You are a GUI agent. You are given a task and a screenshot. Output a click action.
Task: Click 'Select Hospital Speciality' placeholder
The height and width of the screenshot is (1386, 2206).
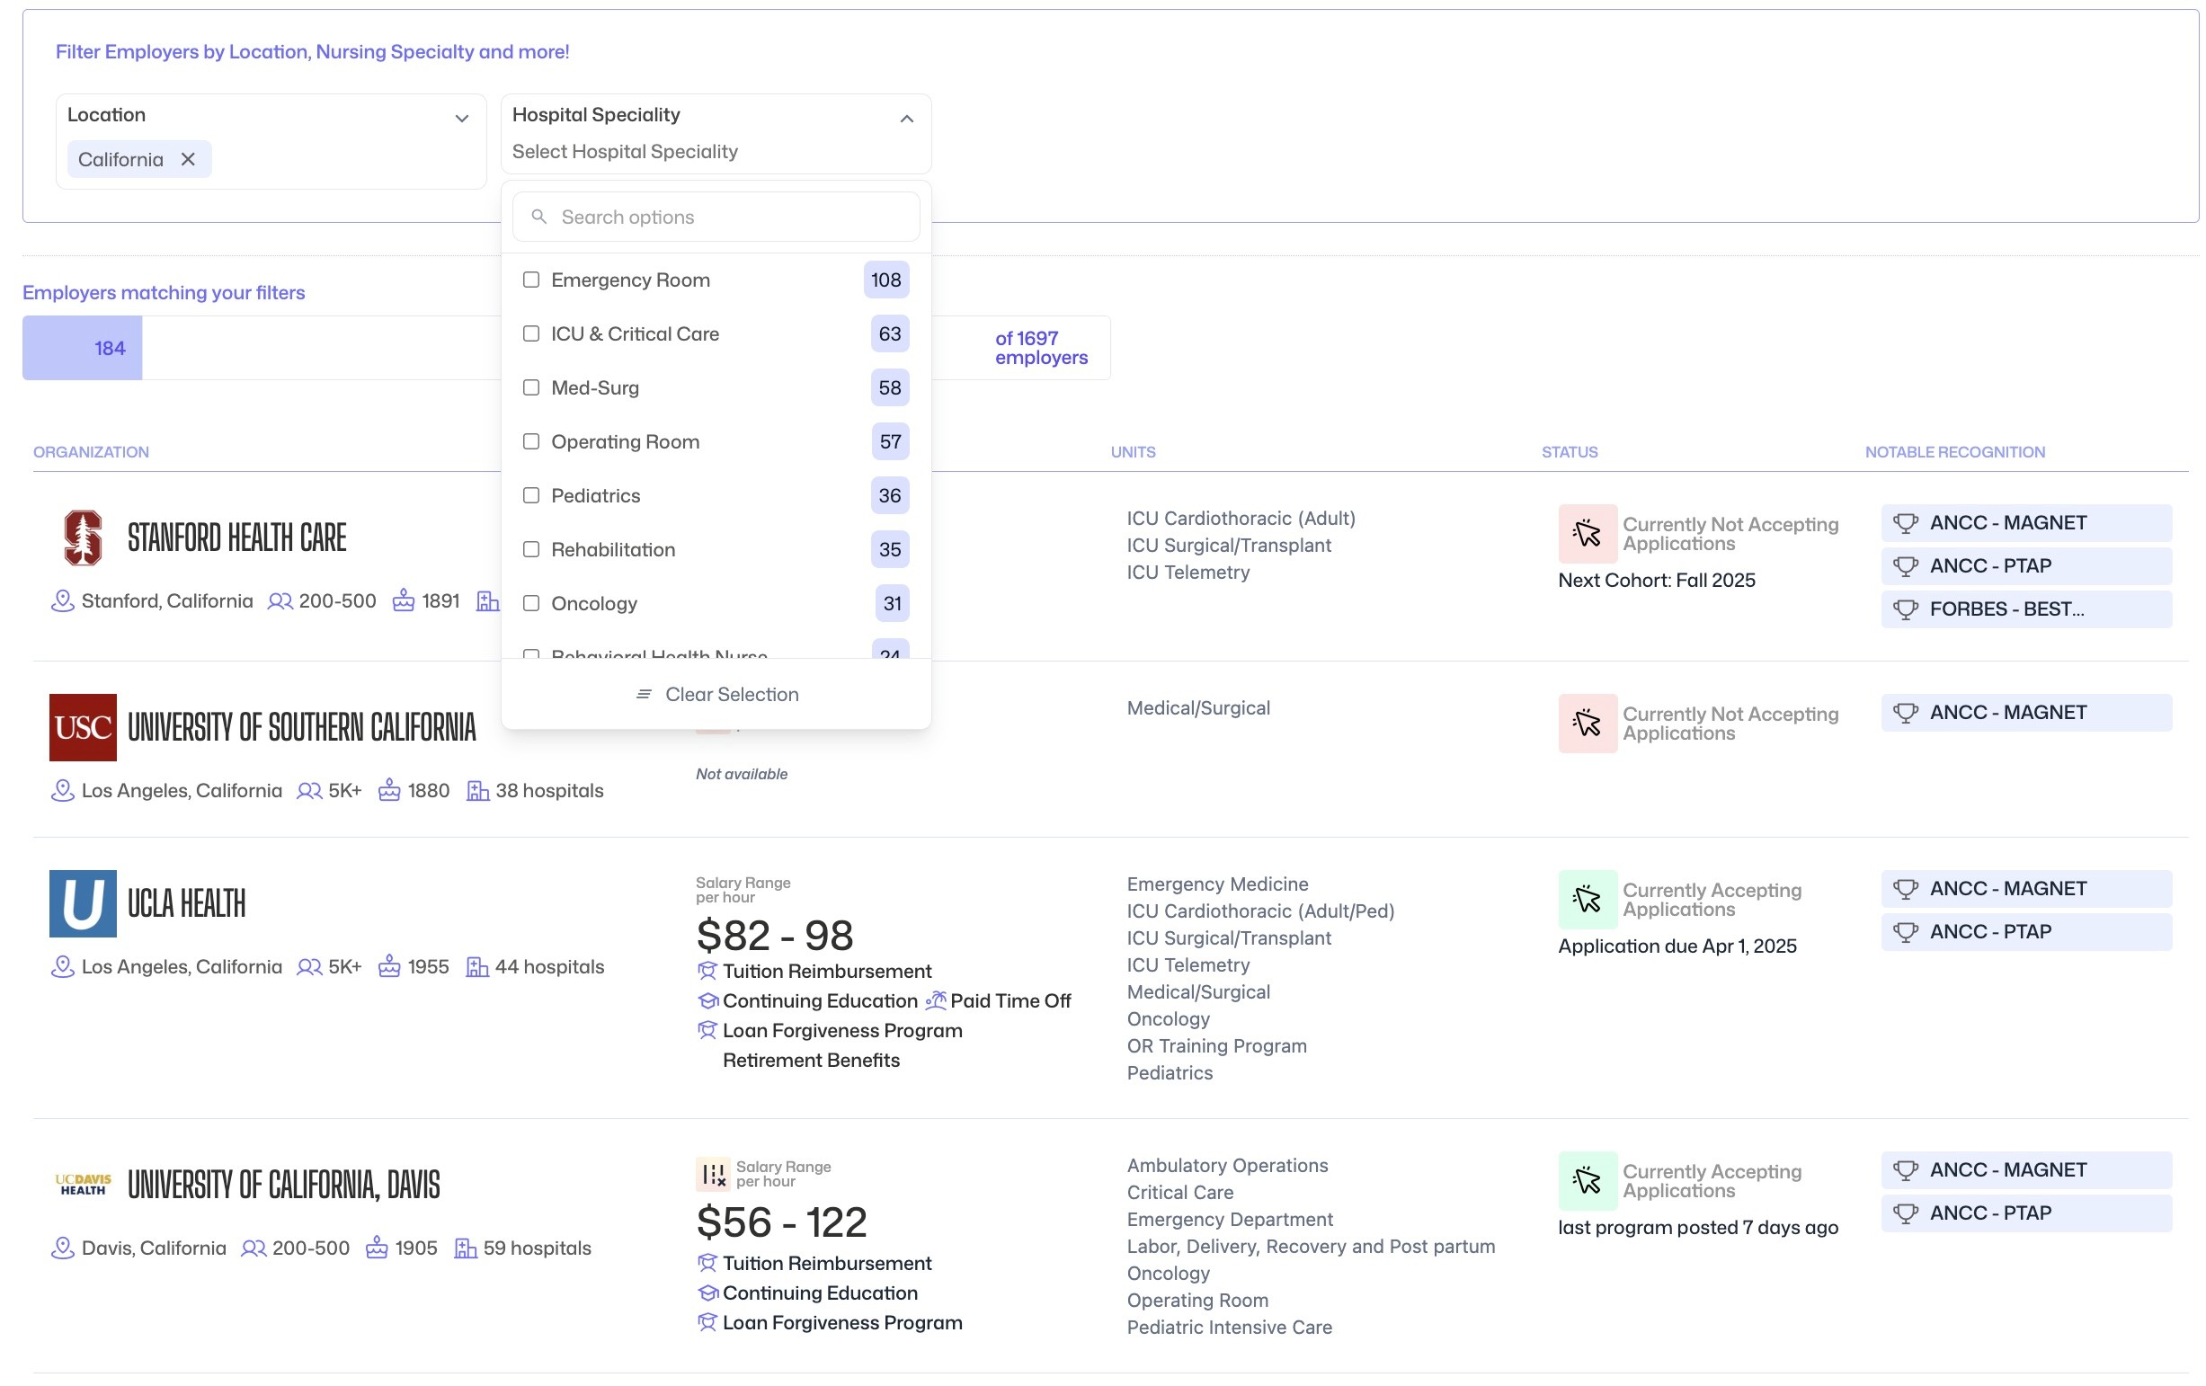625,152
